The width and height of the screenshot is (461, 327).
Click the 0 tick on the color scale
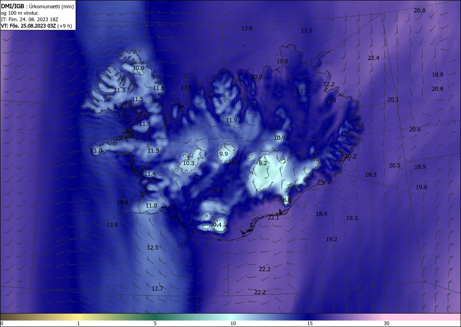2,323
